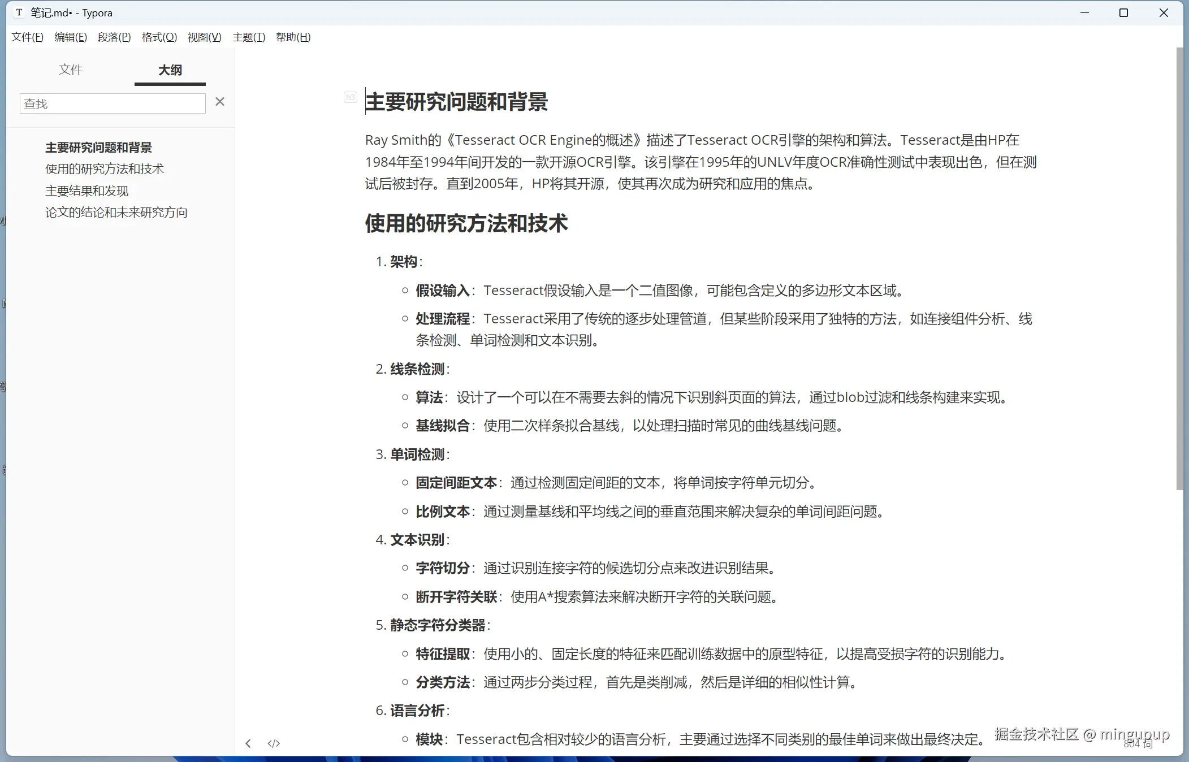The height and width of the screenshot is (762, 1189).
Task: Open the 视图(V) menu
Action: pos(204,37)
